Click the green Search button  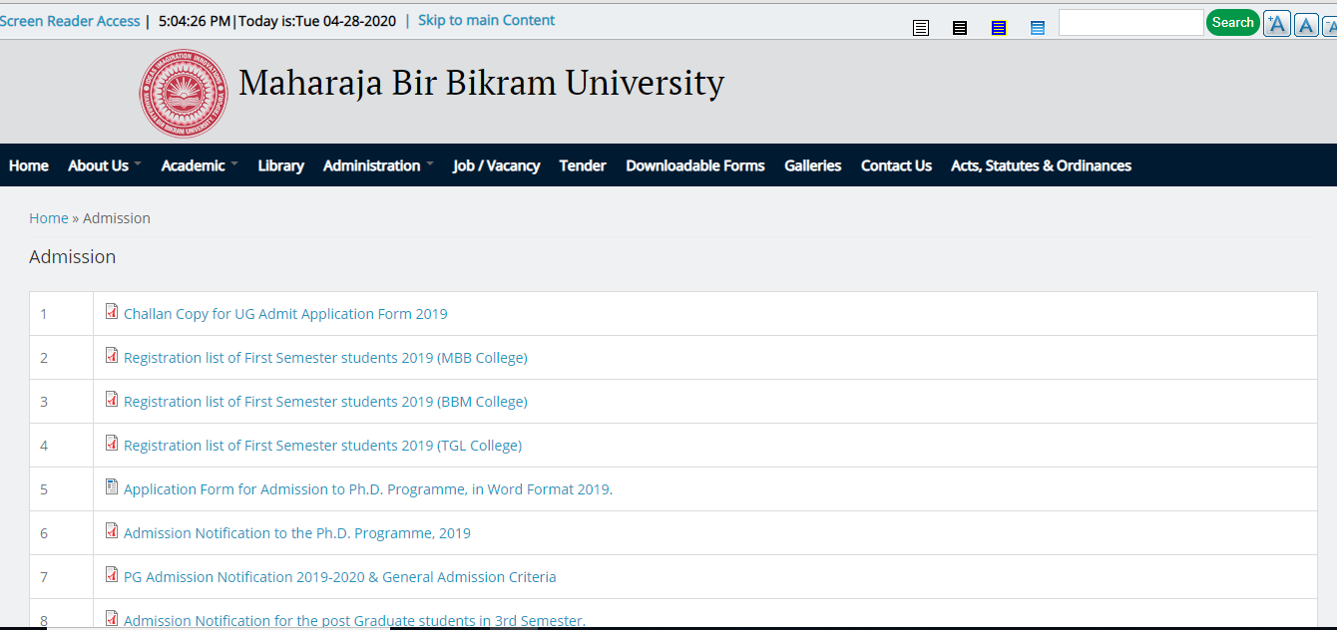coord(1232,21)
